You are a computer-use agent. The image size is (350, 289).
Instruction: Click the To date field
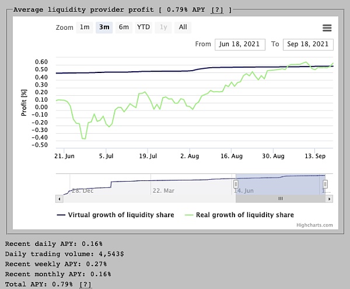[307, 44]
